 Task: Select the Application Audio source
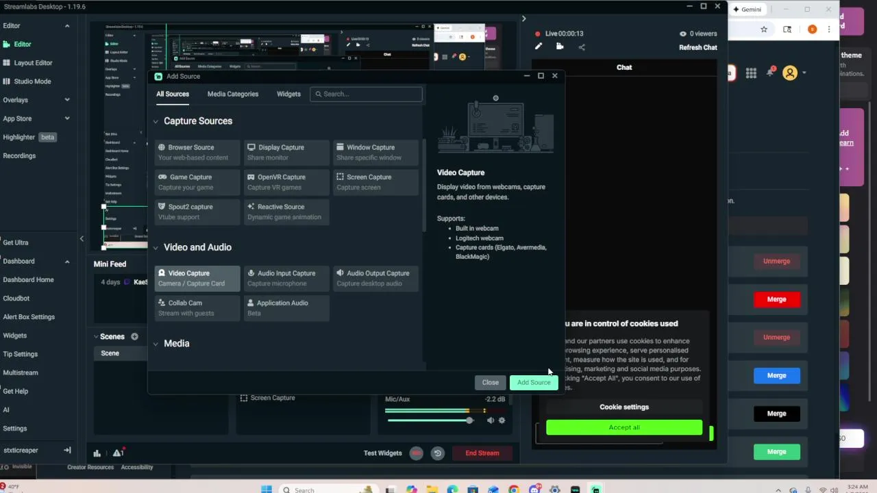(286, 307)
